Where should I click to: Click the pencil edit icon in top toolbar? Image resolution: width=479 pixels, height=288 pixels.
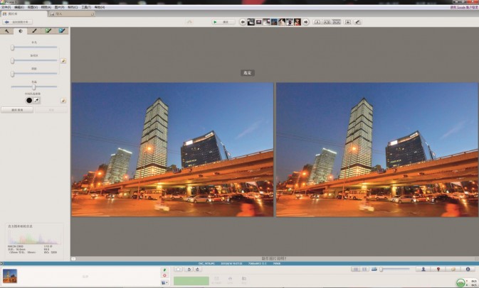(x=357, y=22)
